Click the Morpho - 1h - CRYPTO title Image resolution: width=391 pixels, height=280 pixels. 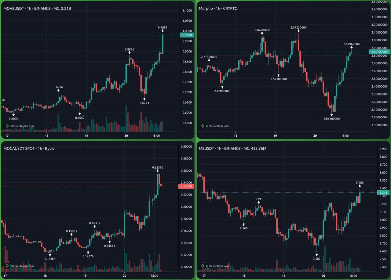(218, 9)
